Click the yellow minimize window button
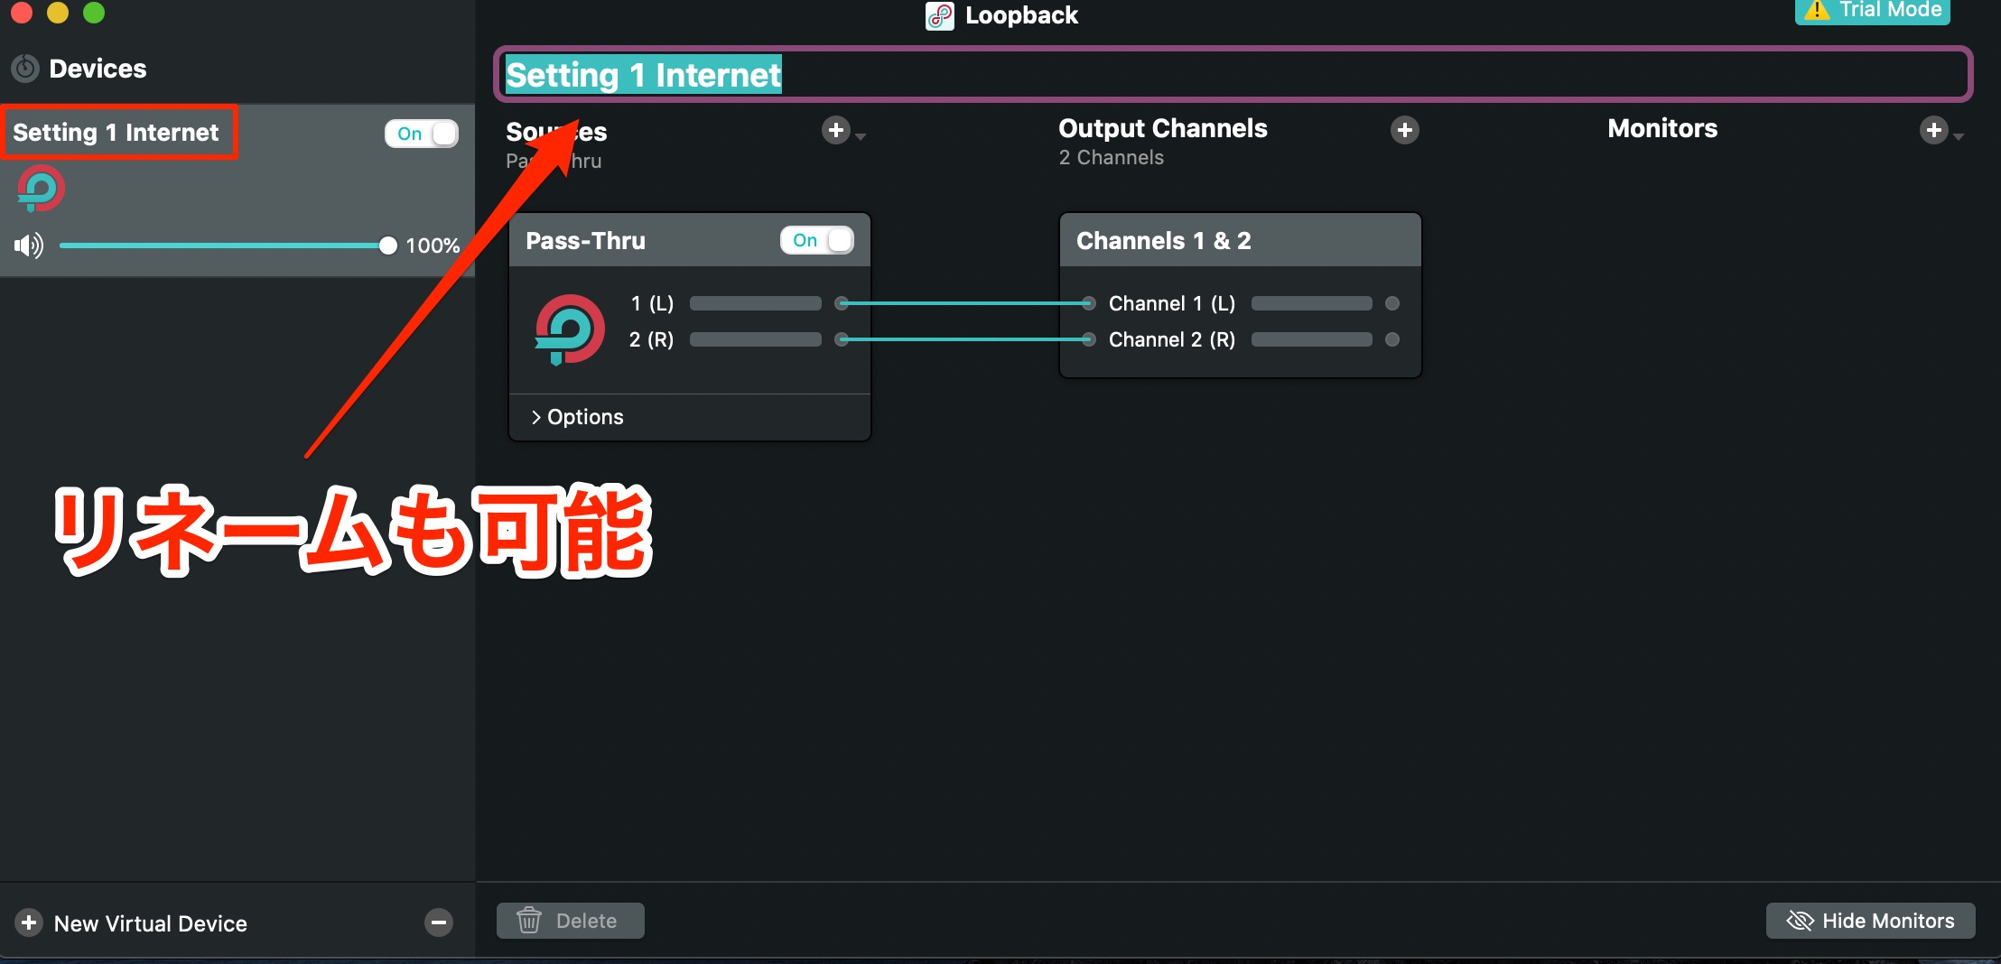2001x964 pixels. [x=58, y=12]
